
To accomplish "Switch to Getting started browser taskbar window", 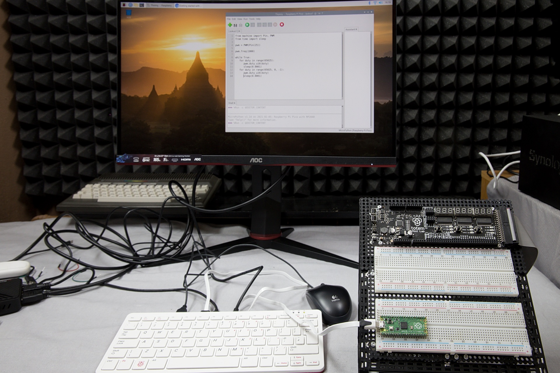I will coord(189,6).
